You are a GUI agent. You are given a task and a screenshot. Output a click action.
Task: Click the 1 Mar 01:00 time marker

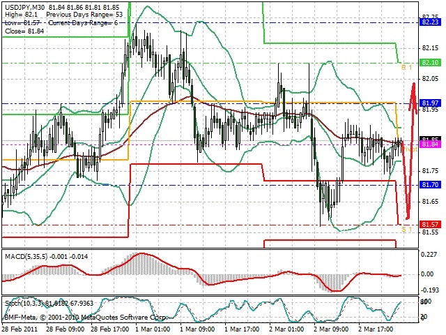153,329
